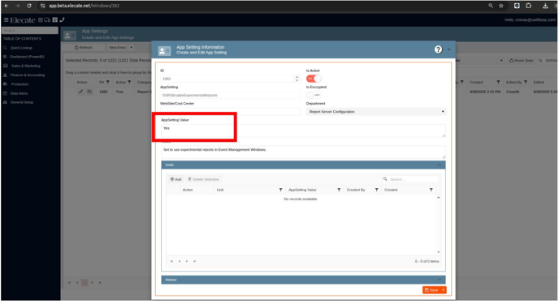Click the browser address bar URL
559x304 pixels.
84,6
